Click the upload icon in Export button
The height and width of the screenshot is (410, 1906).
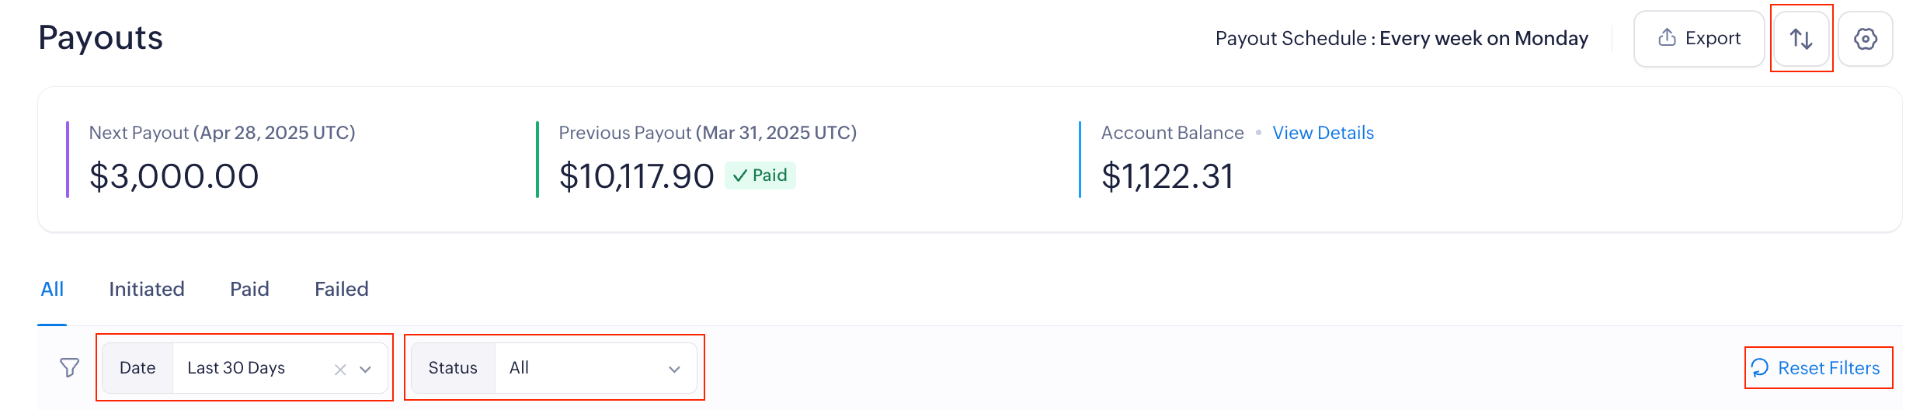[x=1667, y=38]
